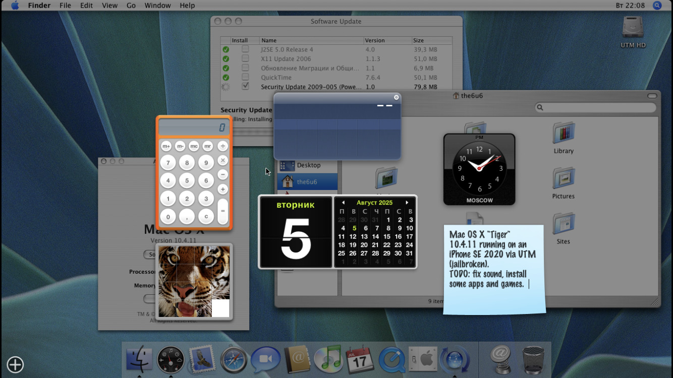This screenshot has width=673, height=378.
Task: Launch iTunes from the Dock
Action: [x=328, y=359]
